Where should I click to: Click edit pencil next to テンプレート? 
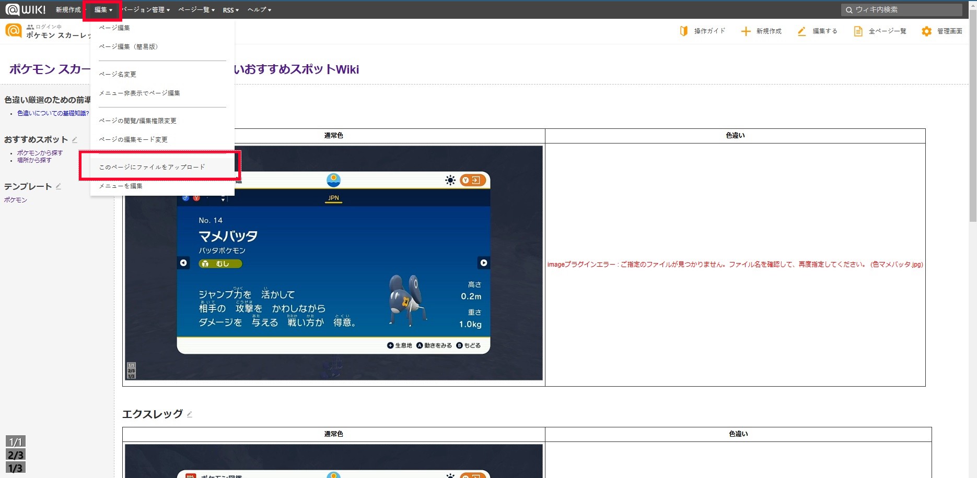click(x=59, y=186)
